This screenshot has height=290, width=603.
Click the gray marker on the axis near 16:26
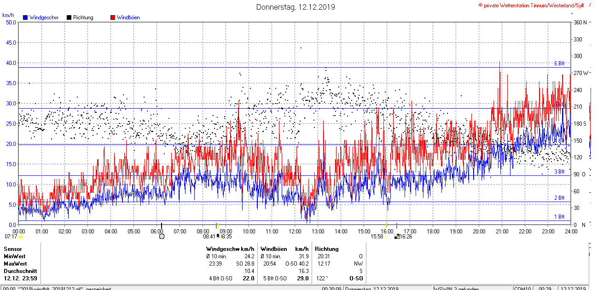tap(397, 225)
